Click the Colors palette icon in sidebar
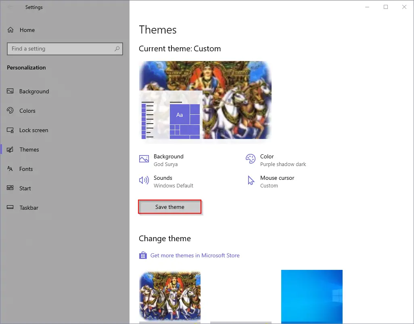This screenshot has height=324, width=414. (x=10, y=110)
